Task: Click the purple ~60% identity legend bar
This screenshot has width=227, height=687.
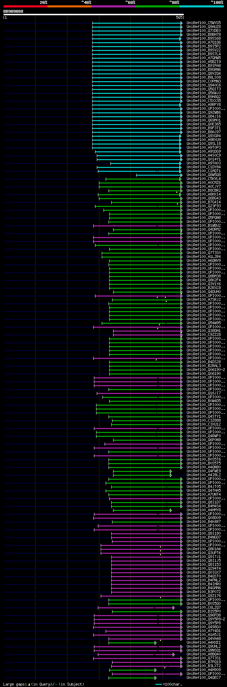Action: pos(113,6)
